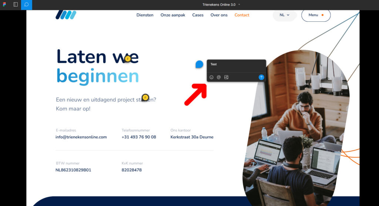
Task: Select the blue comment pin marker
Action: tap(199, 64)
